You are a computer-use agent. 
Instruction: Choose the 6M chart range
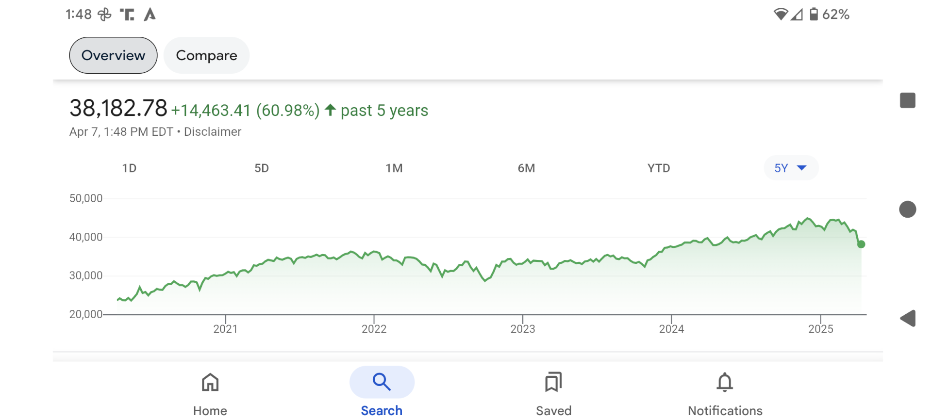(x=526, y=168)
